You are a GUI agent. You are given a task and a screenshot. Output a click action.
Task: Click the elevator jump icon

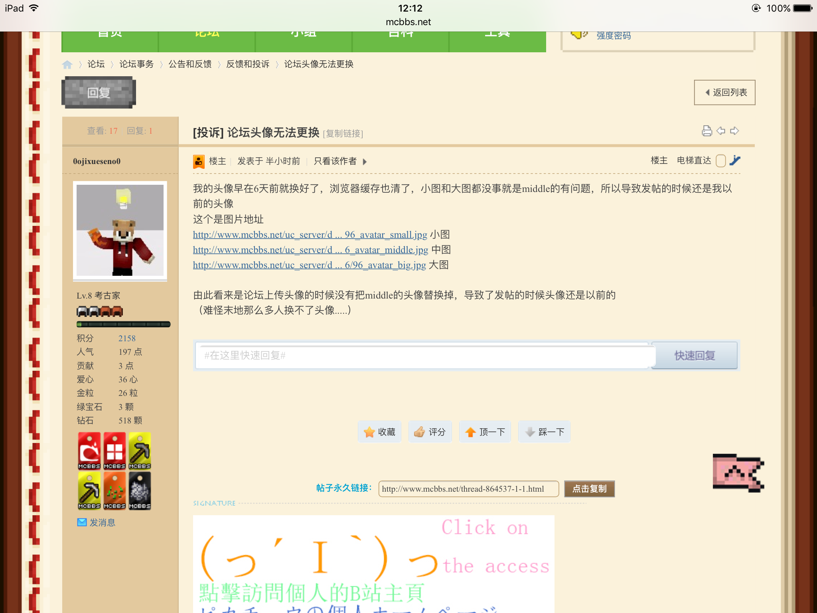[x=735, y=160]
